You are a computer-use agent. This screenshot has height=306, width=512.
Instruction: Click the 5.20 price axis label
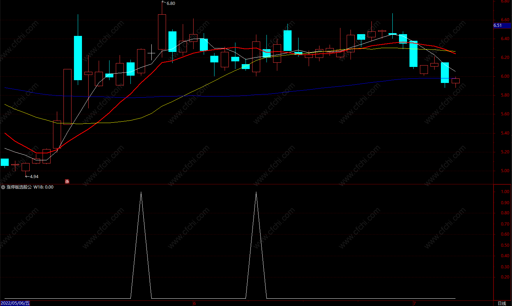point(505,152)
